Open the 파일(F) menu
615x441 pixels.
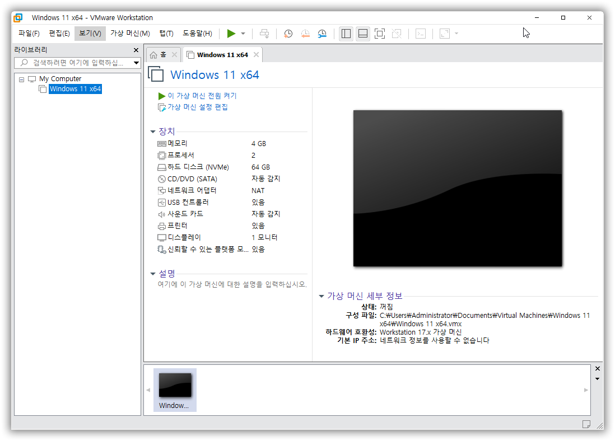(29, 34)
